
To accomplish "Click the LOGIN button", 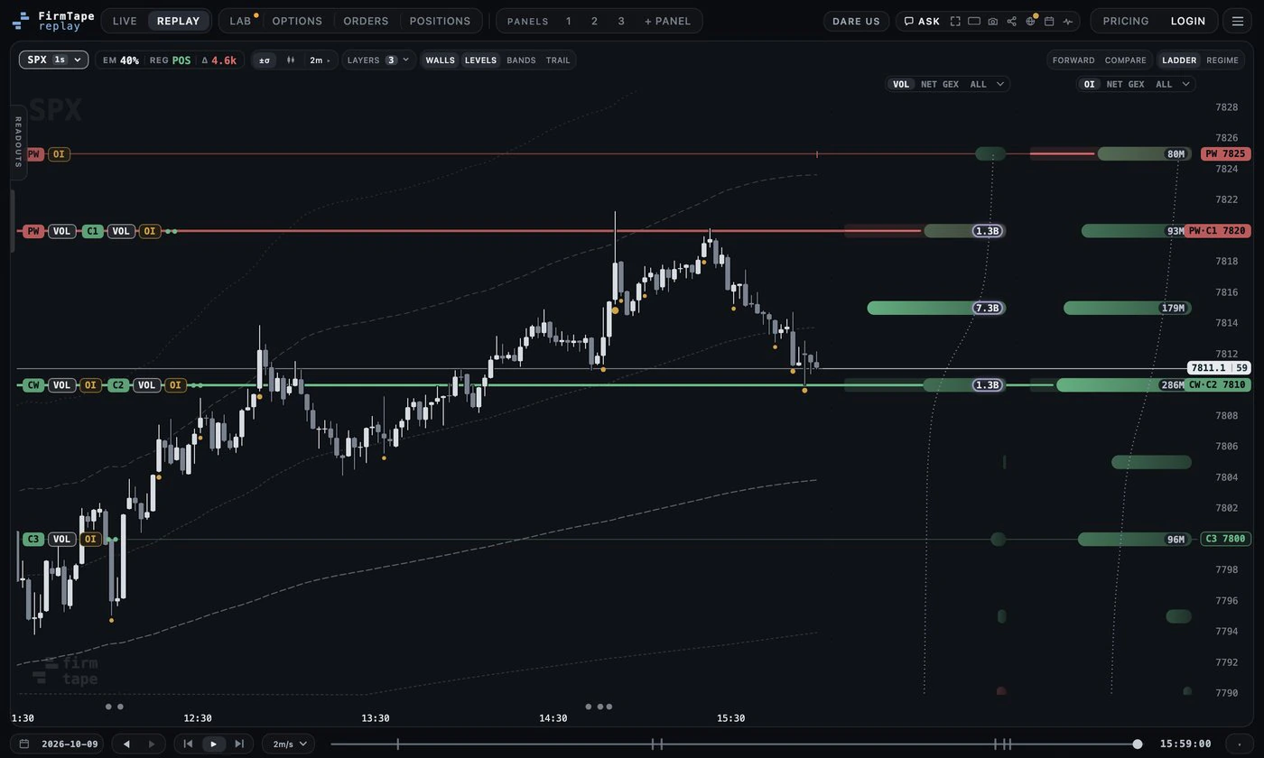I will click(1188, 21).
